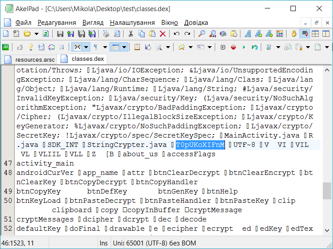This screenshot has width=333, height=249.
Task: Open the dropdown beside the X-shaped icon
Action: pyautogui.click(x=86, y=47)
